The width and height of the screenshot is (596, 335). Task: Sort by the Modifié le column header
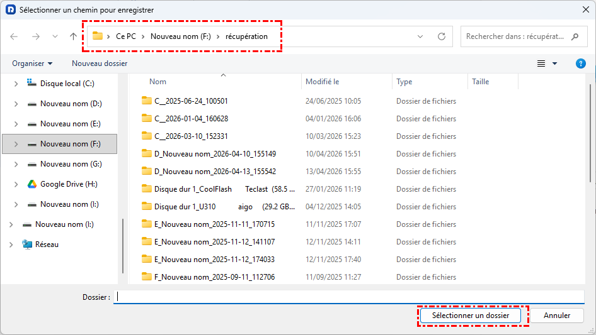pyautogui.click(x=323, y=82)
